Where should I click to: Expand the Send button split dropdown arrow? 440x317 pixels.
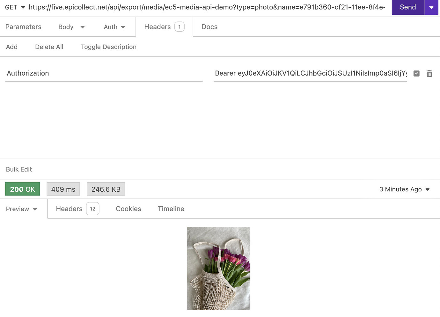pos(431,7)
